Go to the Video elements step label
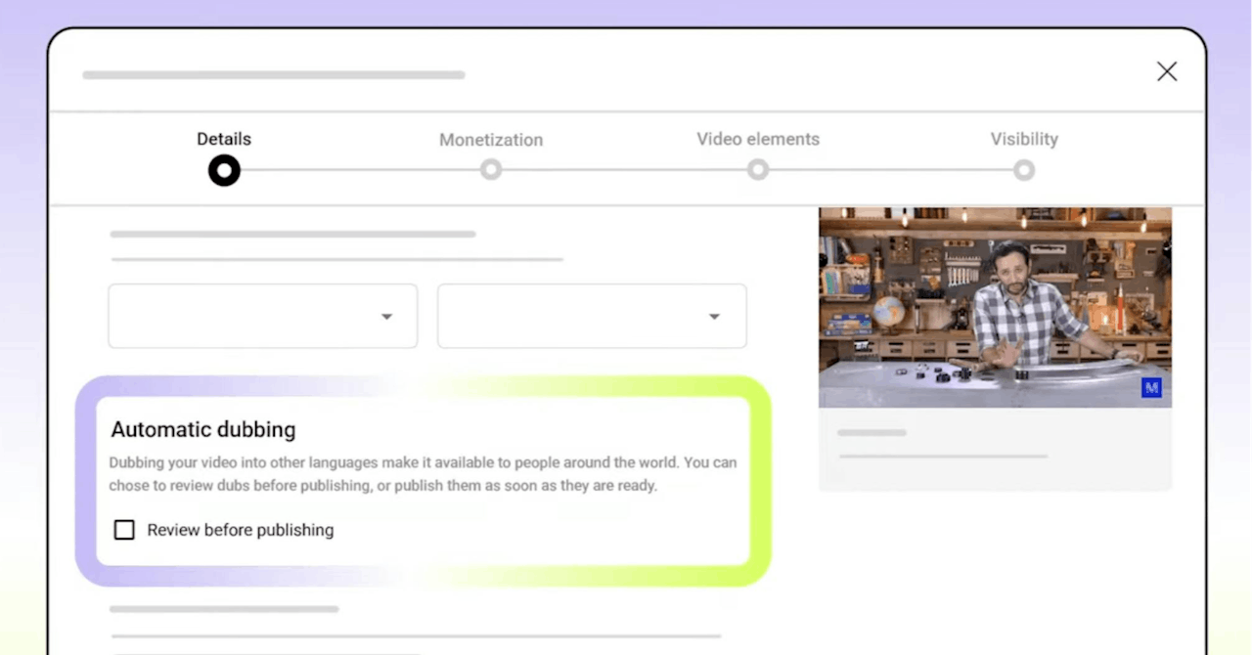This screenshot has width=1252, height=655. (758, 139)
